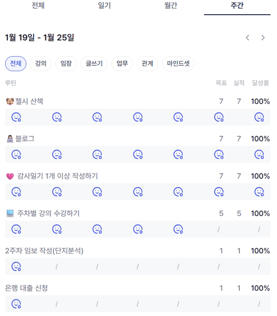Click first-day smiley in 은행 대출 신청 row
Screen dimensions: 277x316
coord(16,304)
